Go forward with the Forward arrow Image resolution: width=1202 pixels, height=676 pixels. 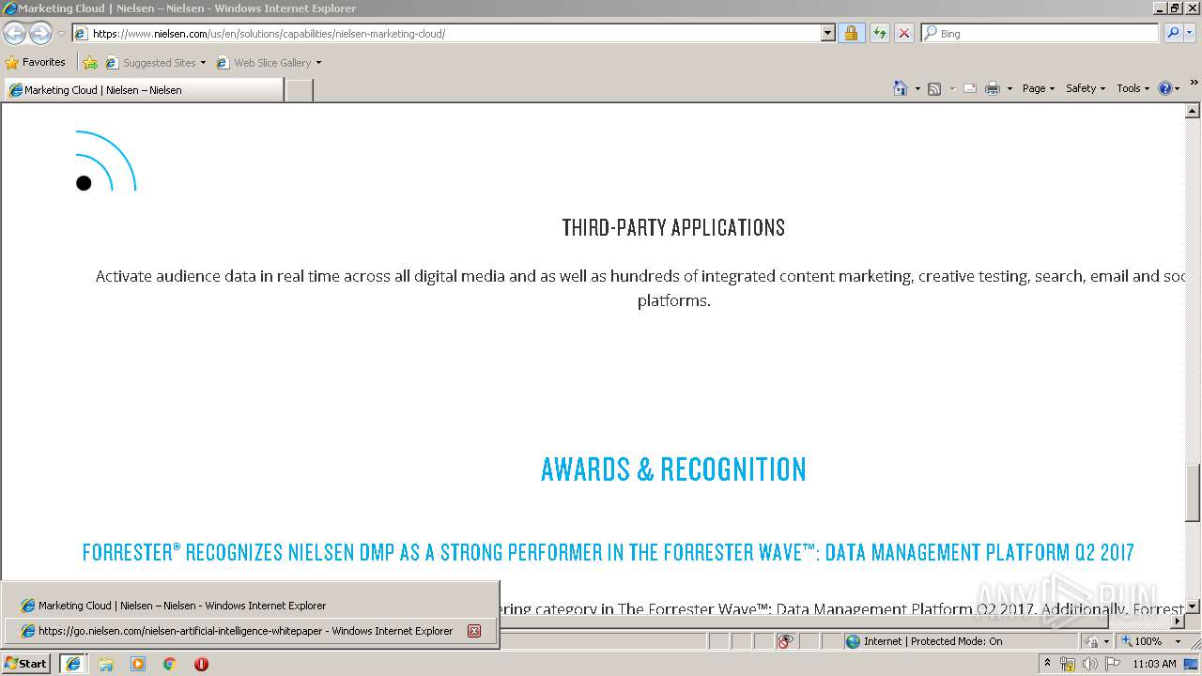pyautogui.click(x=40, y=34)
